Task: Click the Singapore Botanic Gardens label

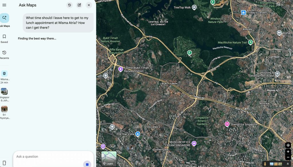Action: [202, 121]
